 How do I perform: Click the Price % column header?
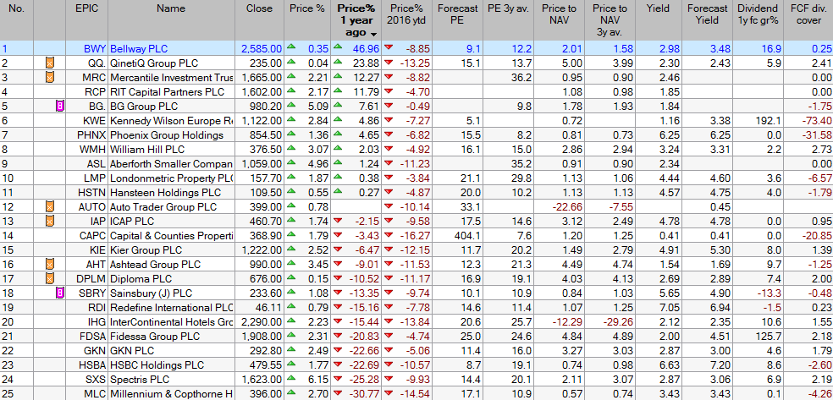tap(307, 20)
